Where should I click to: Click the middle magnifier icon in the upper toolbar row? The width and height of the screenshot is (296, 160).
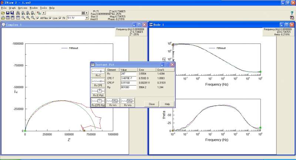pyautogui.click(x=28, y=13)
